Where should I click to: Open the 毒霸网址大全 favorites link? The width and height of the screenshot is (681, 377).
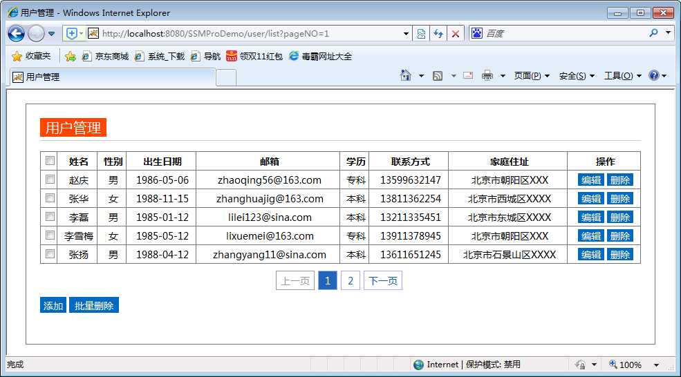pos(320,57)
